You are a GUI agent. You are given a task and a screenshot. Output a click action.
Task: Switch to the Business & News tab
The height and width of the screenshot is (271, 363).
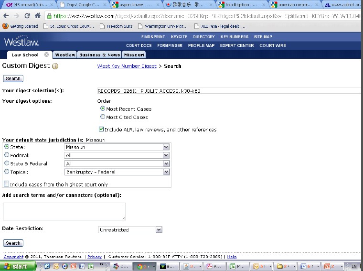click(x=99, y=55)
